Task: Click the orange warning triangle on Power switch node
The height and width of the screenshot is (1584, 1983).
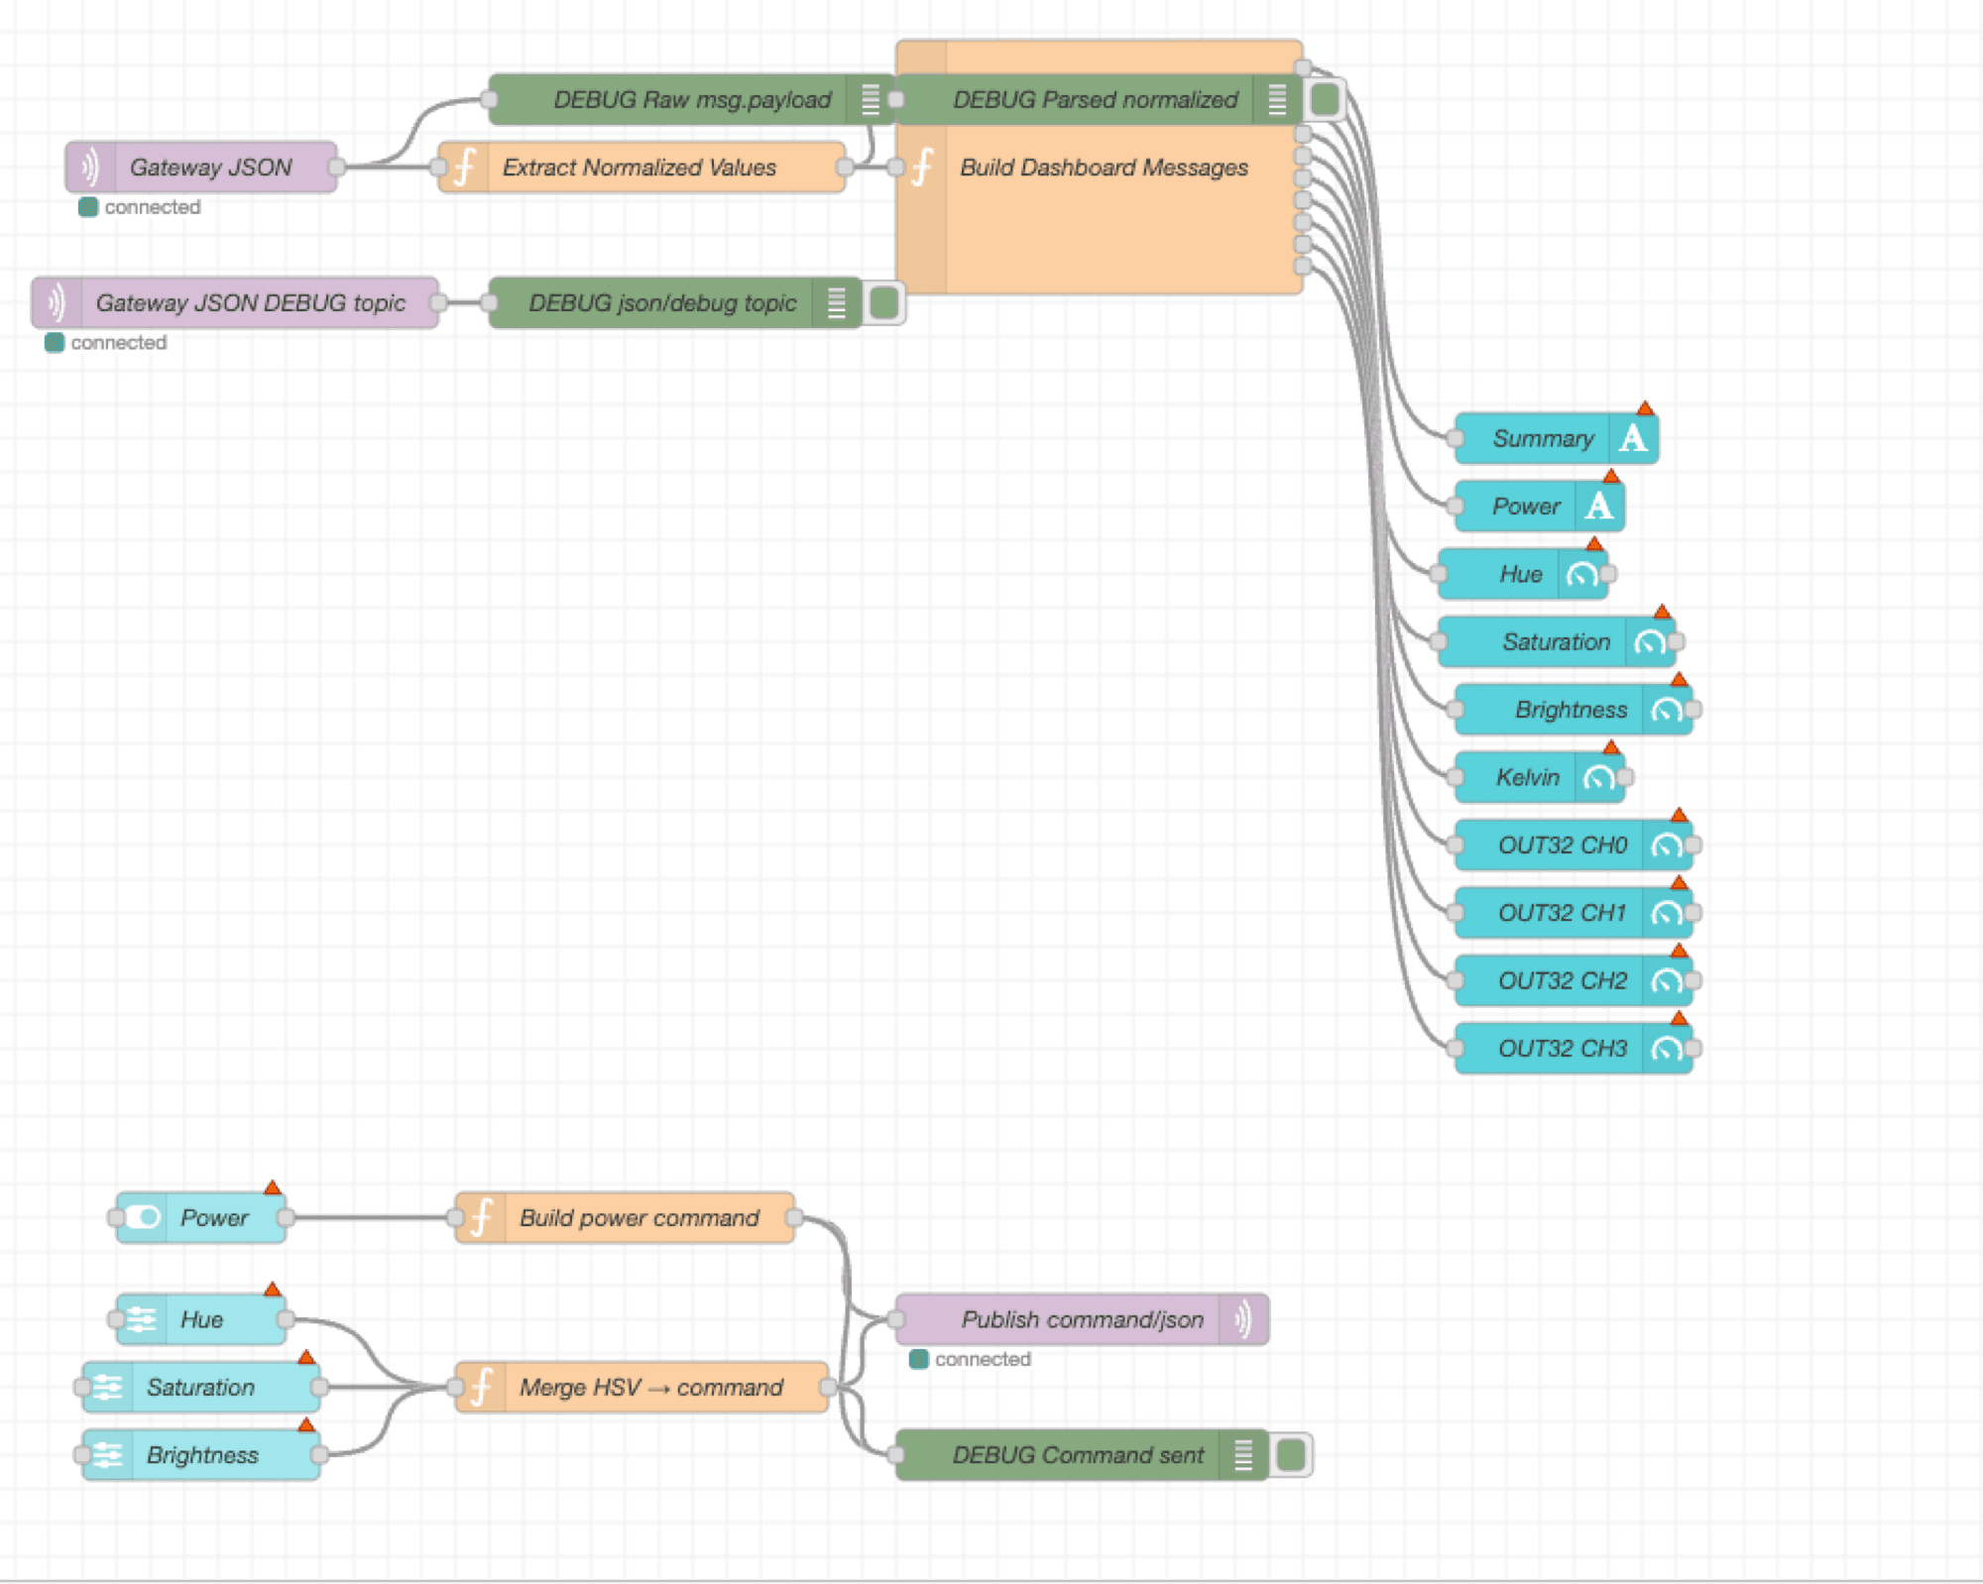Action: point(273,1188)
